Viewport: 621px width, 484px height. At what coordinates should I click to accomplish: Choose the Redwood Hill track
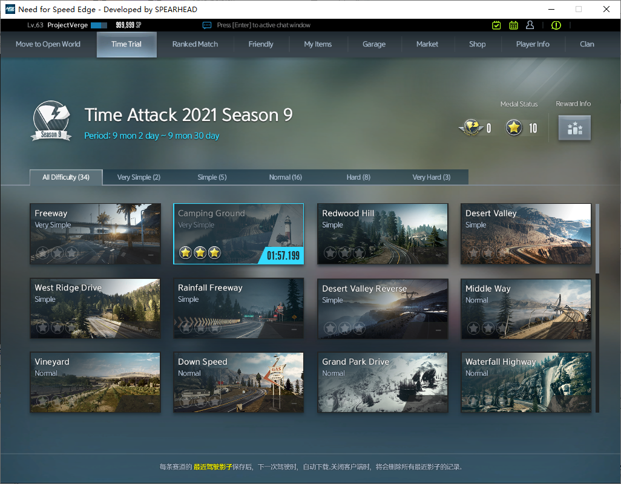click(383, 234)
